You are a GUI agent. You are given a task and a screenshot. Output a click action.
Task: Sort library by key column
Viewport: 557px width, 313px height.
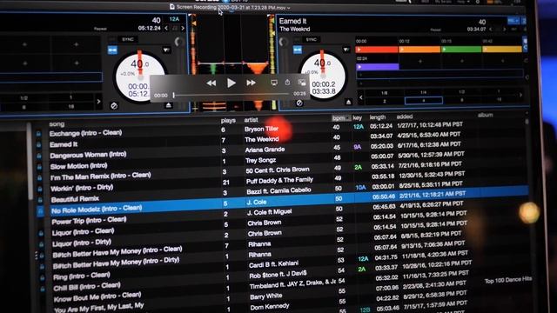(x=357, y=118)
